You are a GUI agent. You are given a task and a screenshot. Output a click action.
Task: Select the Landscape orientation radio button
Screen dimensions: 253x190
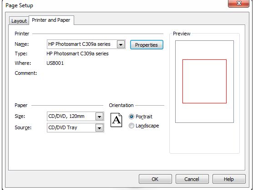click(132, 126)
